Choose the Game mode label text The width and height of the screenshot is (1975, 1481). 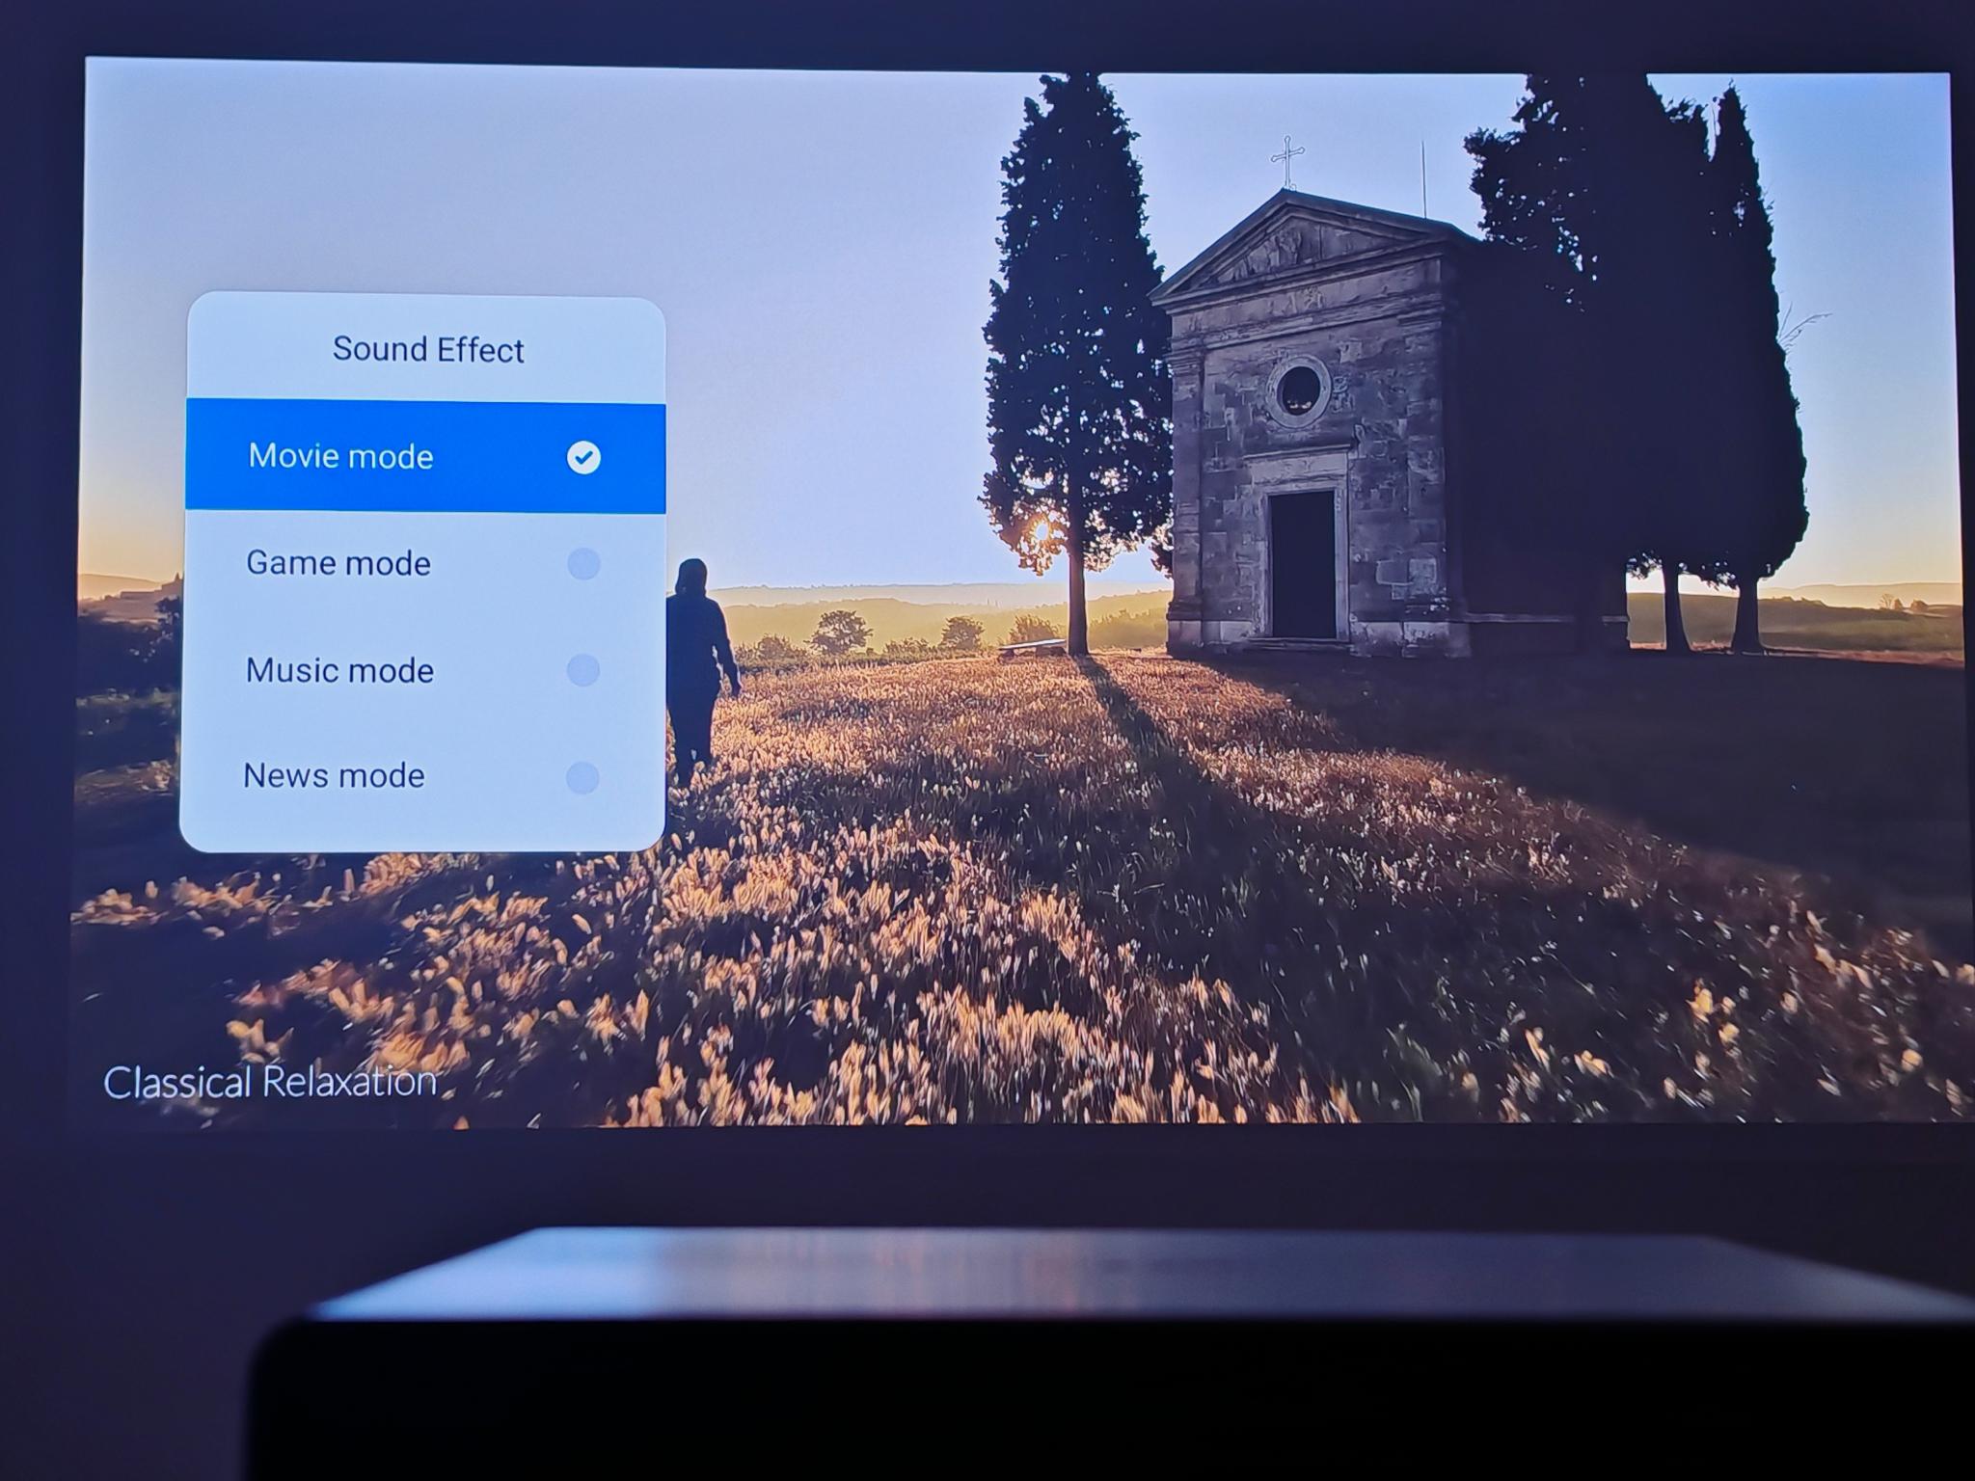pyautogui.click(x=338, y=563)
